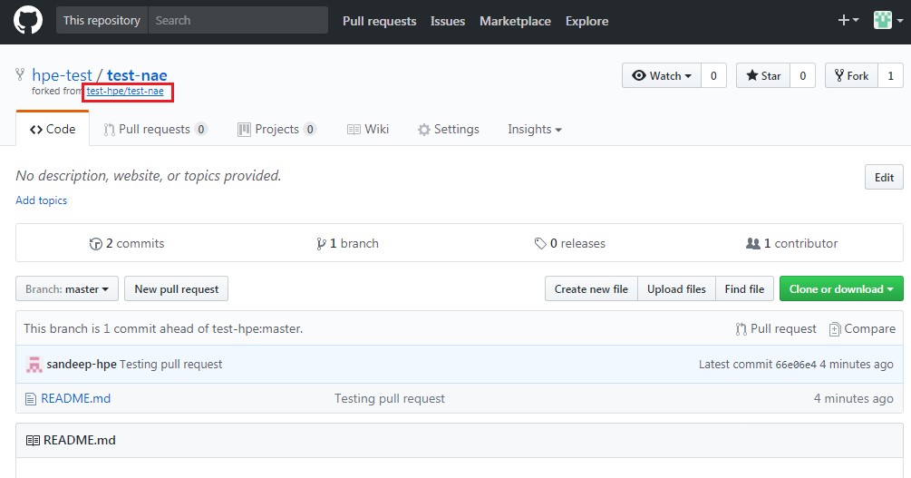The width and height of the screenshot is (911, 478).
Task: Click Add topics link
Action: [42, 200]
